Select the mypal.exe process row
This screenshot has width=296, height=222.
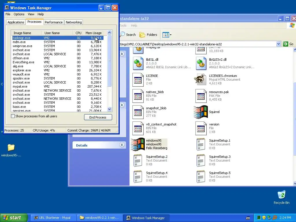click(x=58, y=86)
